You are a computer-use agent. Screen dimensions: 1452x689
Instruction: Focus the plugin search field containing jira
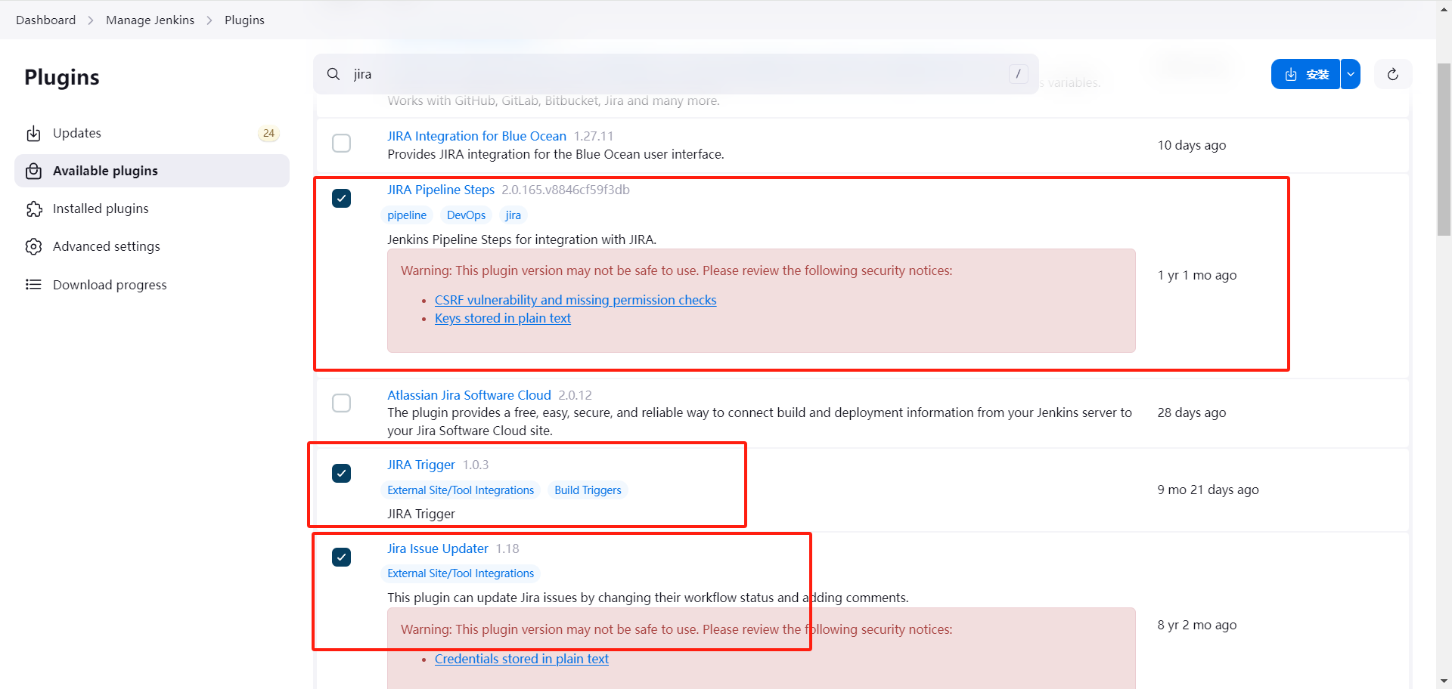click(x=676, y=74)
